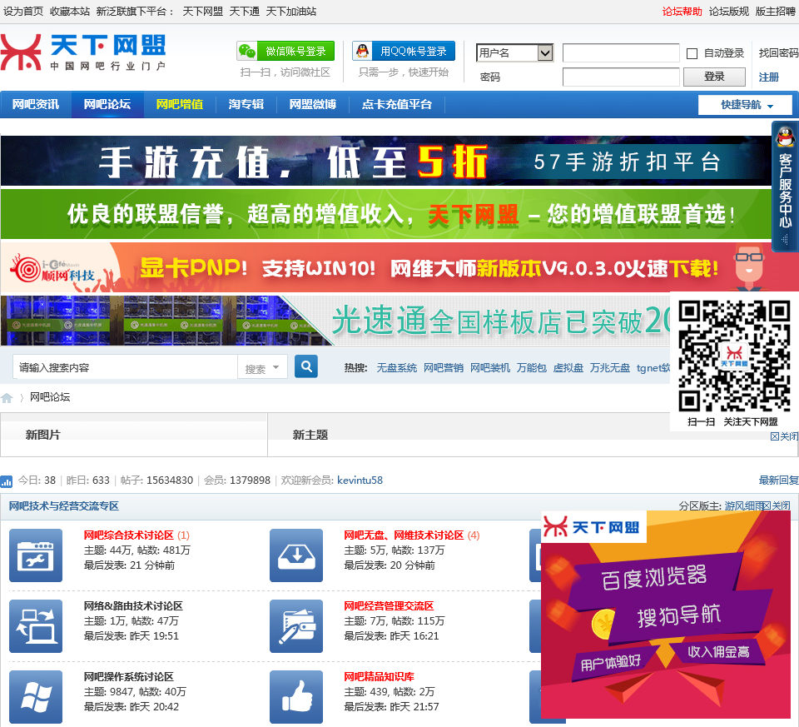The image size is (799, 727).
Task: Toggle the 自动登录 checkbox
Action: tap(692, 53)
